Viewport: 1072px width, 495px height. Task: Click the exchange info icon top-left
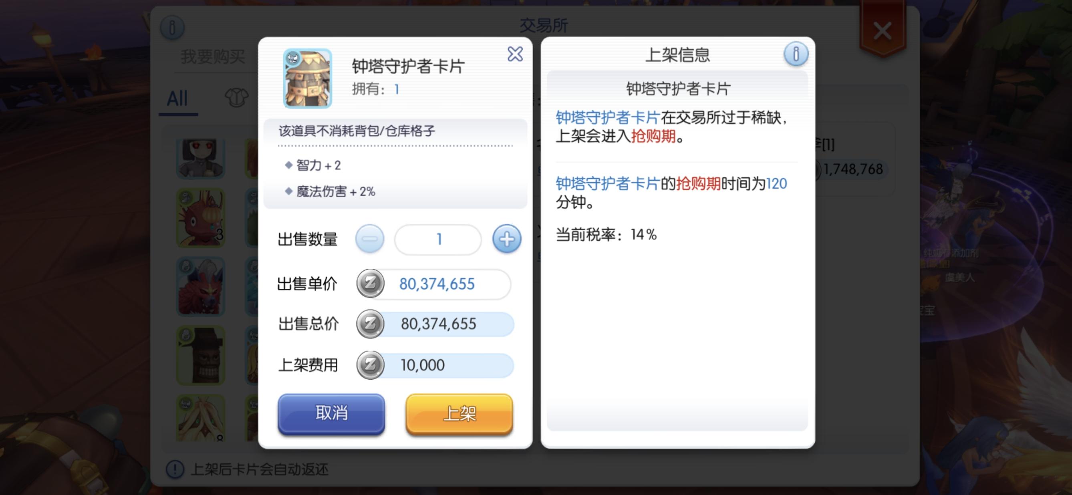coord(172,28)
